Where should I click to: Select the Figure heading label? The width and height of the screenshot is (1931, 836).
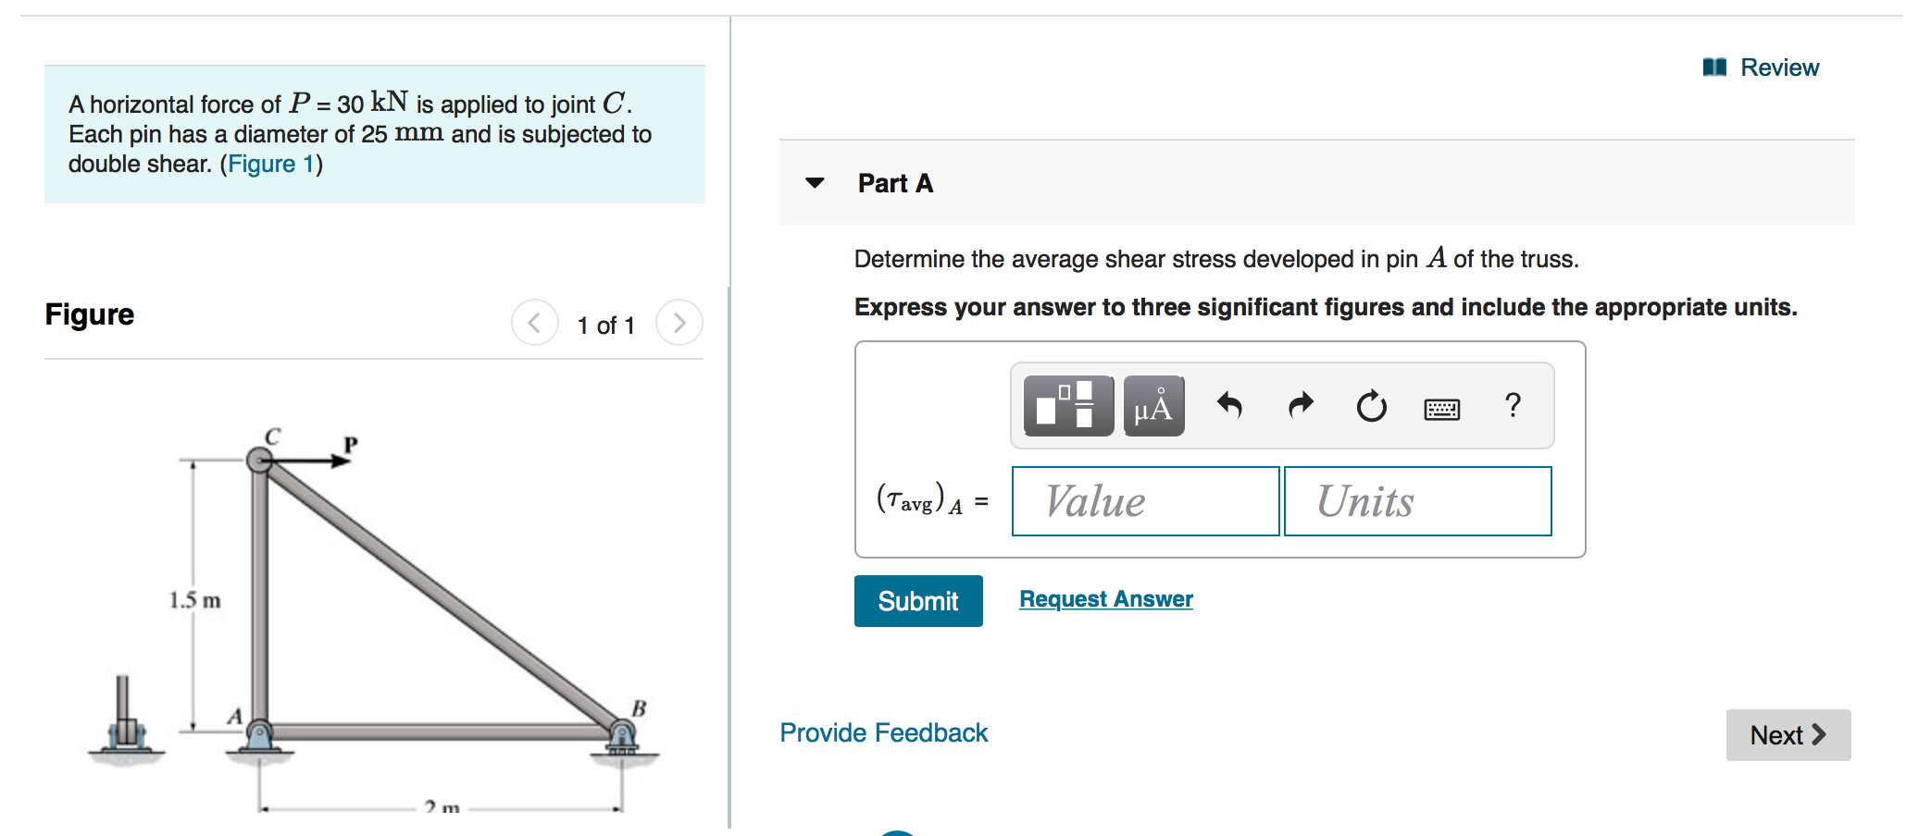coord(89,314)
